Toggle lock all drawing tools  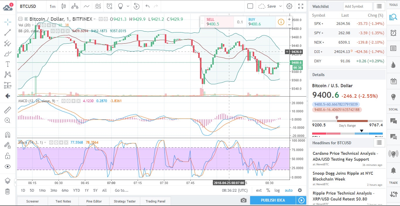click(8, 156)
